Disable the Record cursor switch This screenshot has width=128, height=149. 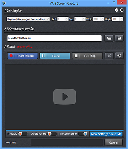point(83,134)
